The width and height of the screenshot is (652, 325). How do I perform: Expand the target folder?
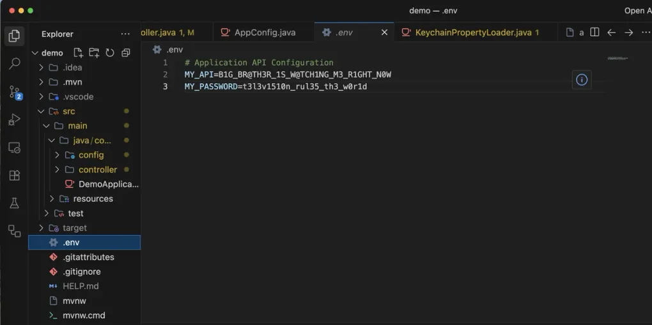click(74, 228)
